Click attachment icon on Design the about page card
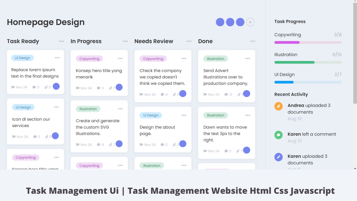This screenshot has height=201, width=357. pos(174,145)
